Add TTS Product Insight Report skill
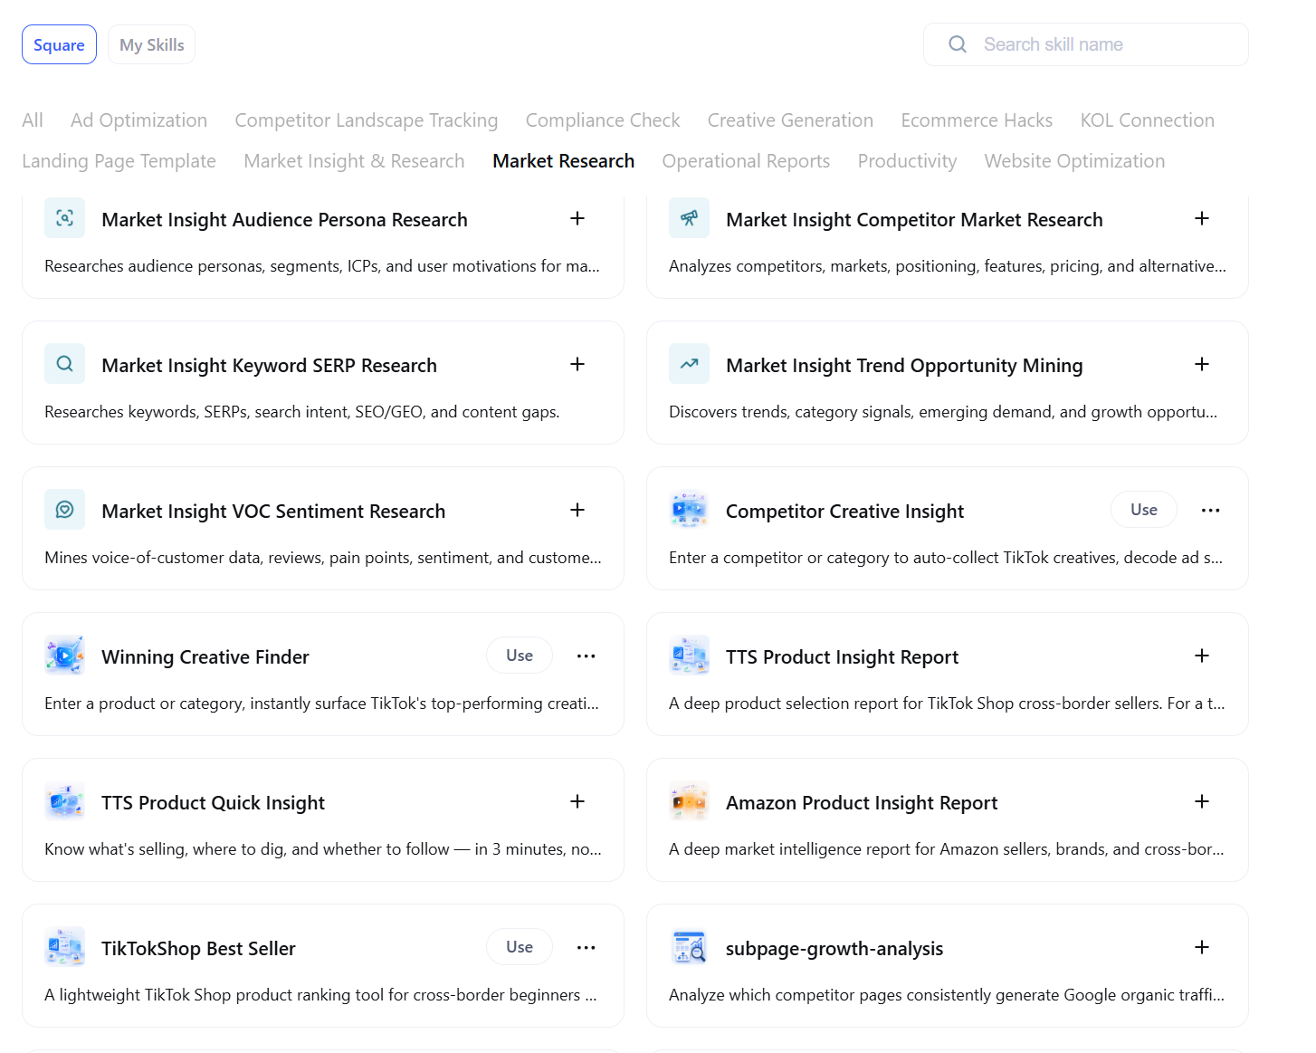1316x1053 pixels. pyautogui.click(x=1202, y=656)
